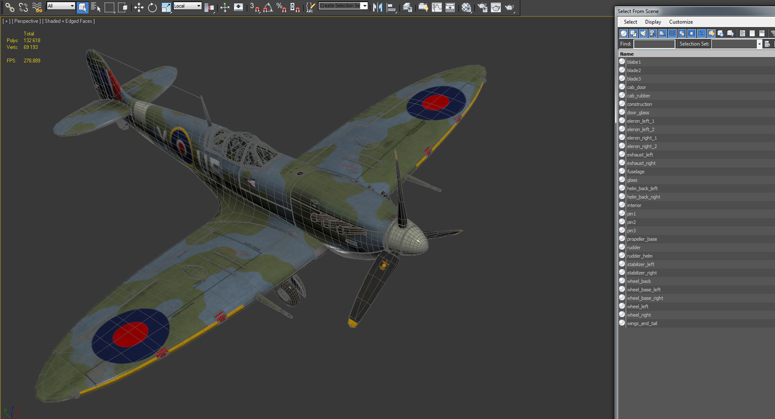
Task: Activate the Select and Scale tool
Action: click(x=166, y=7)
